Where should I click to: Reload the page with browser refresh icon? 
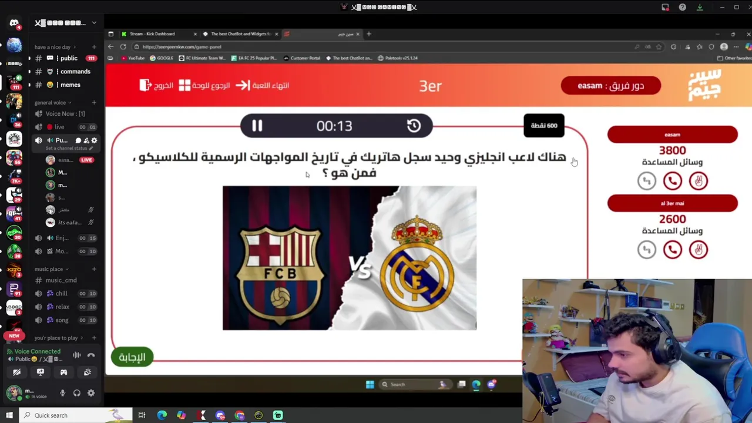tap(123, 47)
